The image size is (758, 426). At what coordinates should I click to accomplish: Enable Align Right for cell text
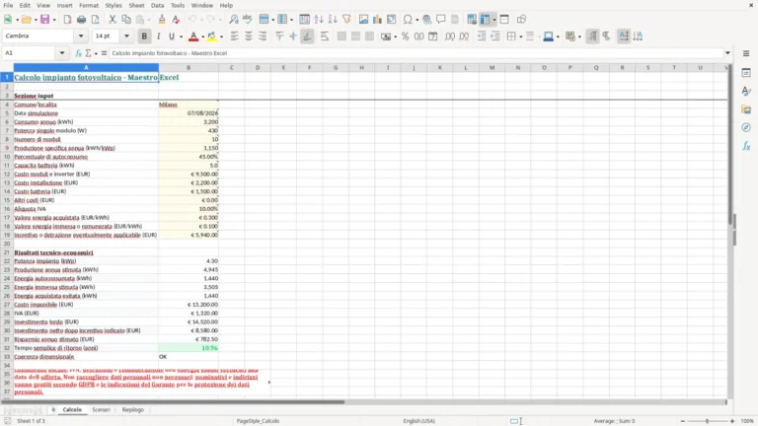(263, 36)
